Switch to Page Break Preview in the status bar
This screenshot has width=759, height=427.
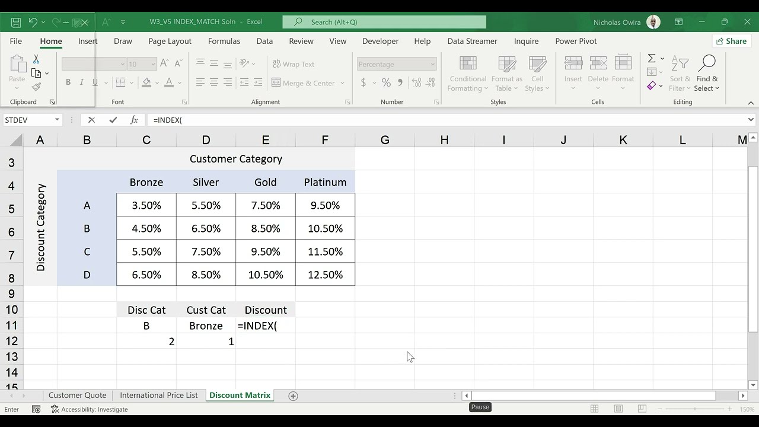(642, 409)
